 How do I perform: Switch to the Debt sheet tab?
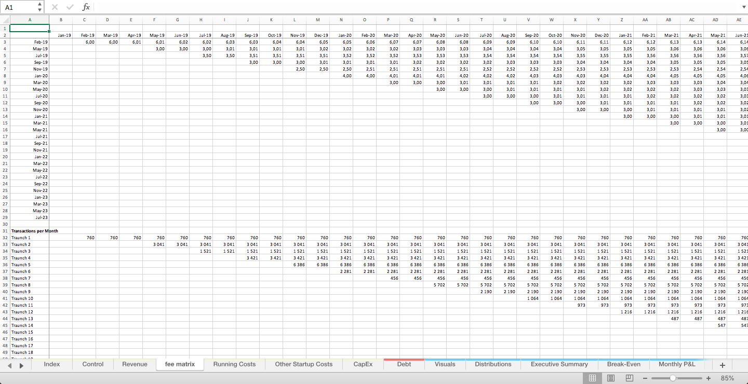(x=404, y=364)
